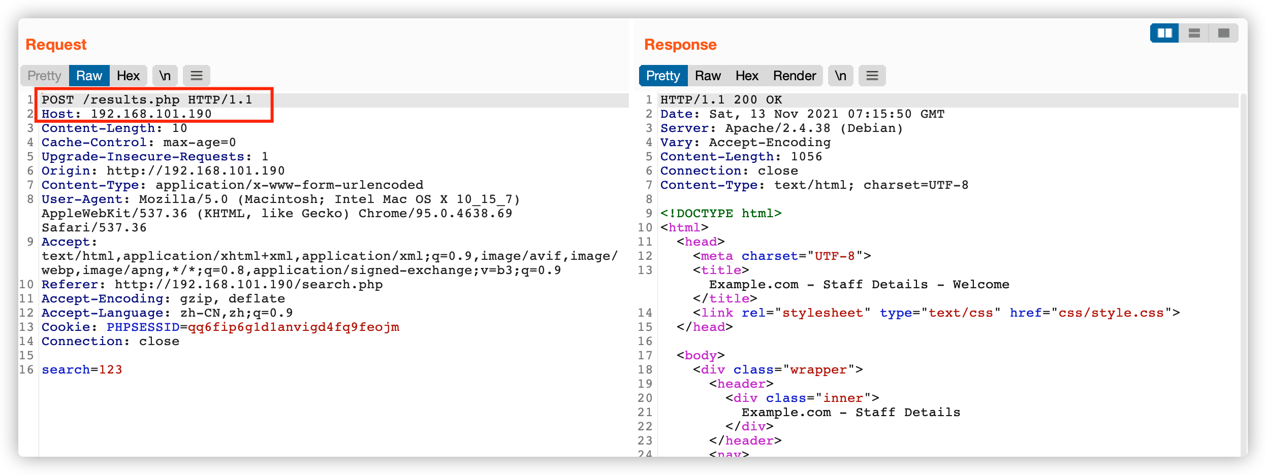1266x475 pixels.
Task: Click the Upgrade-Insecure-Requests header line
Action: pyautogui.click(x=155, y=157)
